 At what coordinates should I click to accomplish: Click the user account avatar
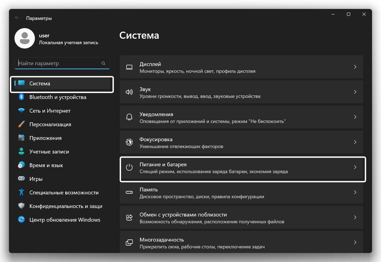25,38
